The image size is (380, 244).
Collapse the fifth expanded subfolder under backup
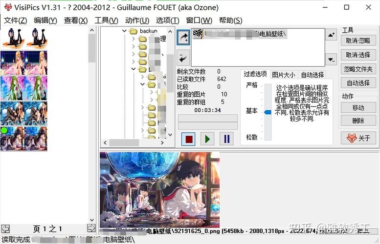[134, 69]
